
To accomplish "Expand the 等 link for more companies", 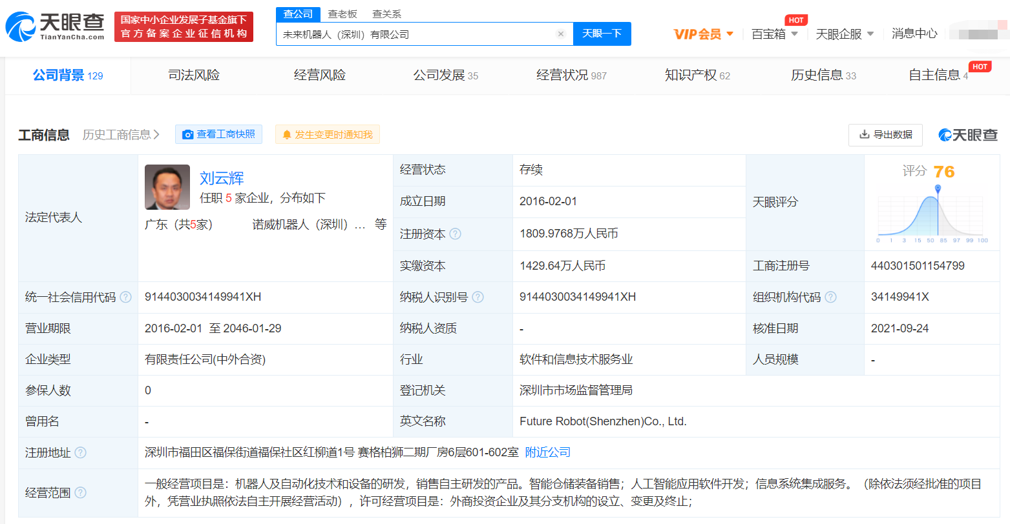I will point(381,224).
